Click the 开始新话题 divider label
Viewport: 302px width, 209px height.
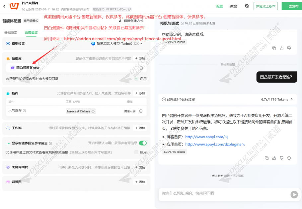(x=228, y=64)
